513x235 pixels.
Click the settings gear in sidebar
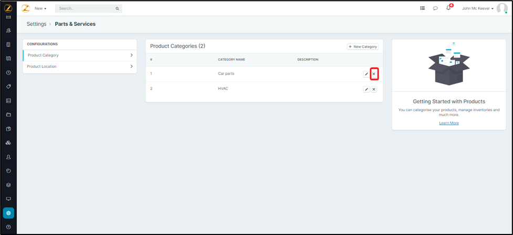[8, 213]
